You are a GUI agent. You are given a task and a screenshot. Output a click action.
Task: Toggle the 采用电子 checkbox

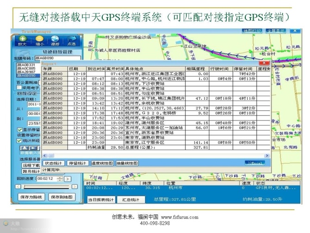pos(19,87)
